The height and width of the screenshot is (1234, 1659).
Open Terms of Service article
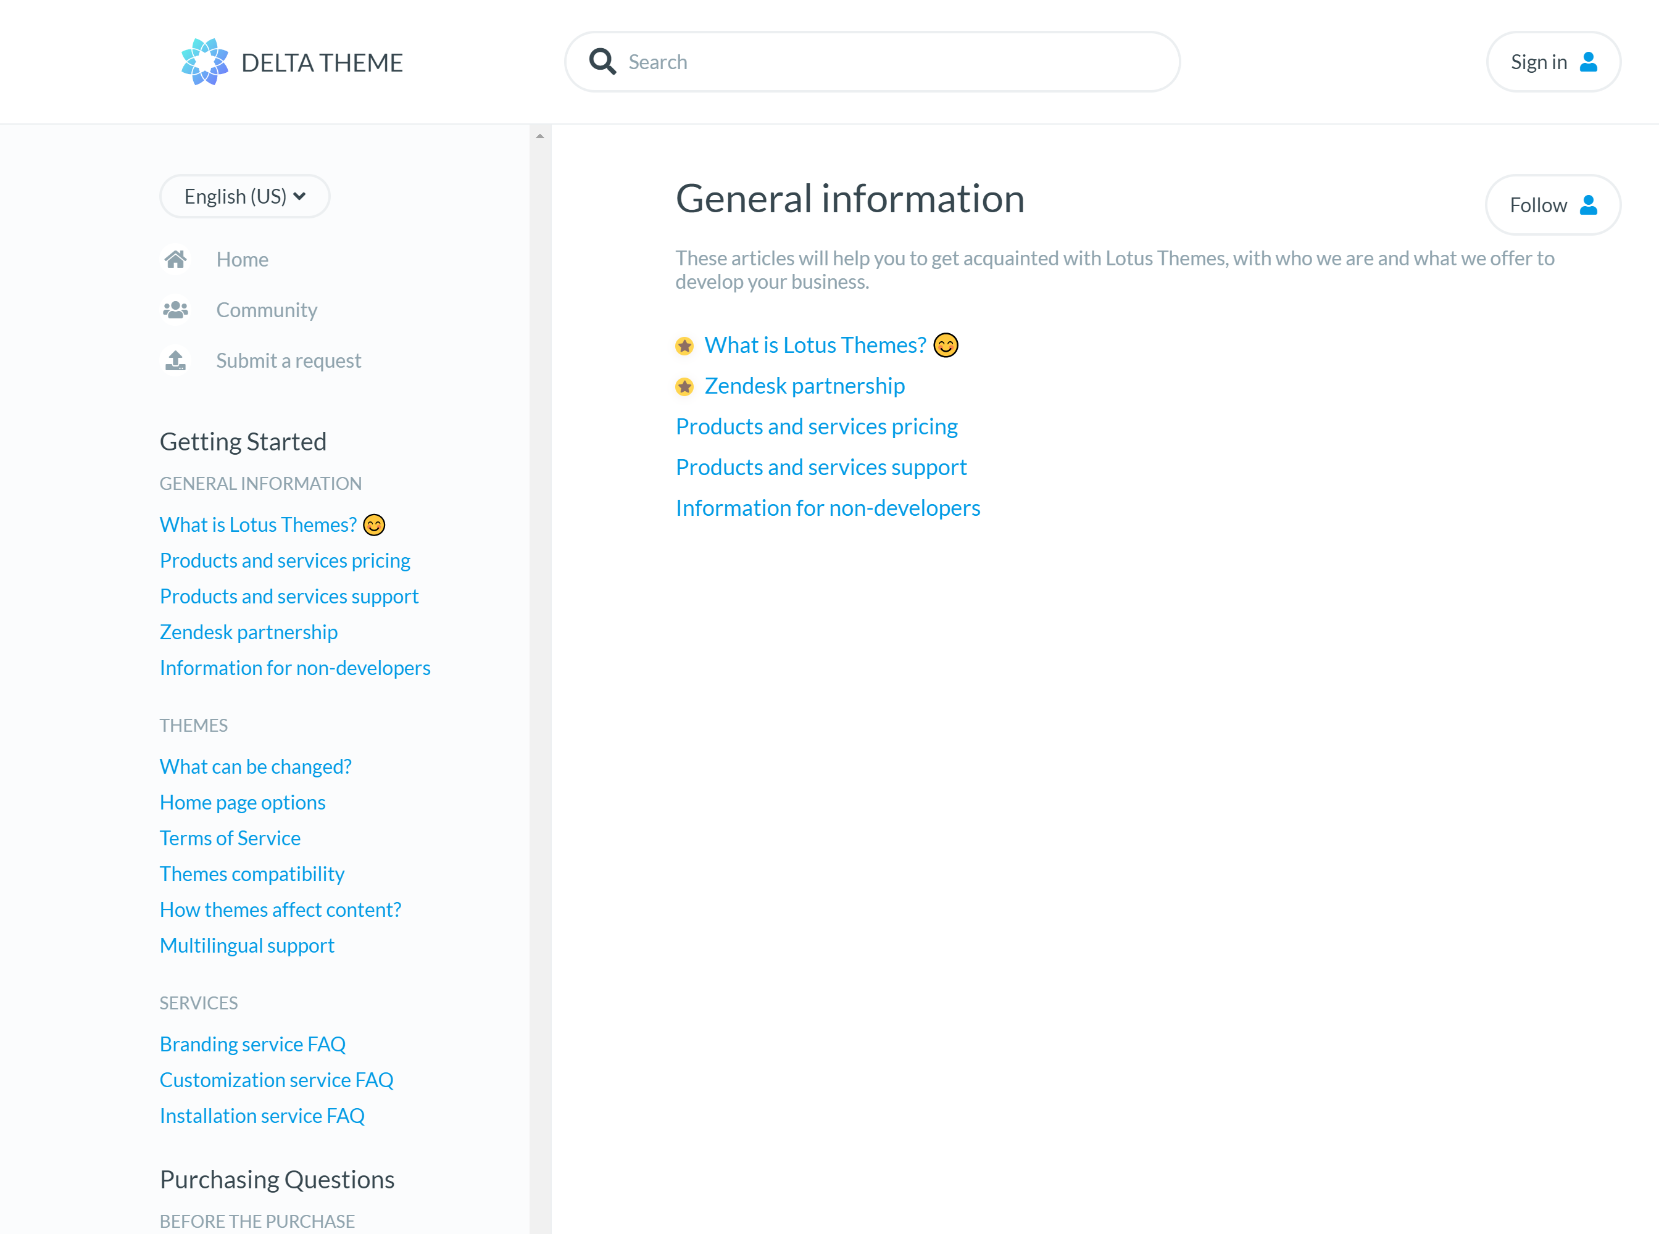(230, 838)
